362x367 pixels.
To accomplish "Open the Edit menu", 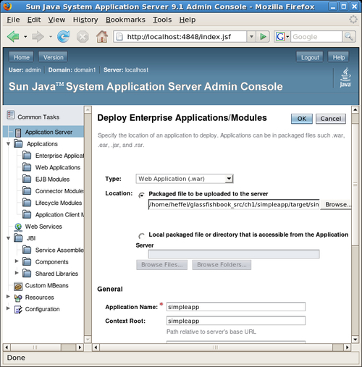I will [x=34, y=20].
